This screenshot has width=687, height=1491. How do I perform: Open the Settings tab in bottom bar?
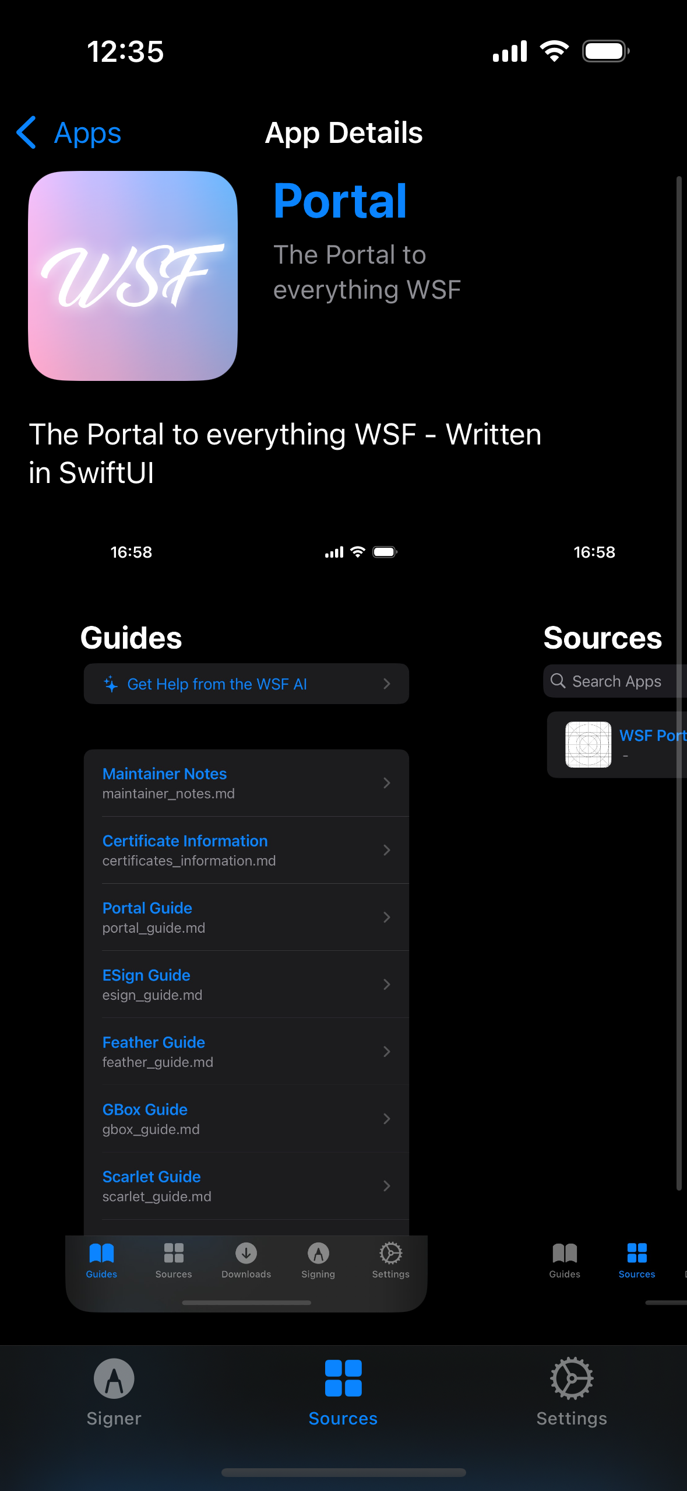[572, 1393]
